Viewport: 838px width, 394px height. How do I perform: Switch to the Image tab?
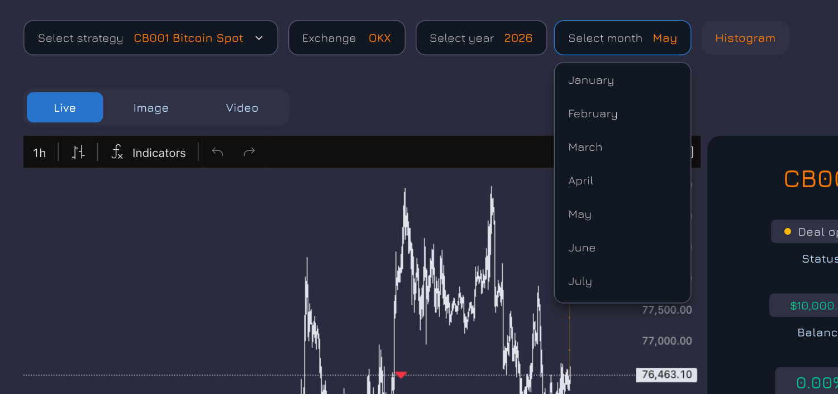point(151,108)
